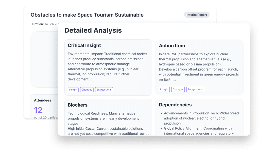Select the Suggestions tag under Action Item
Viewport: 274px width, 154px height.
(195, 89)
